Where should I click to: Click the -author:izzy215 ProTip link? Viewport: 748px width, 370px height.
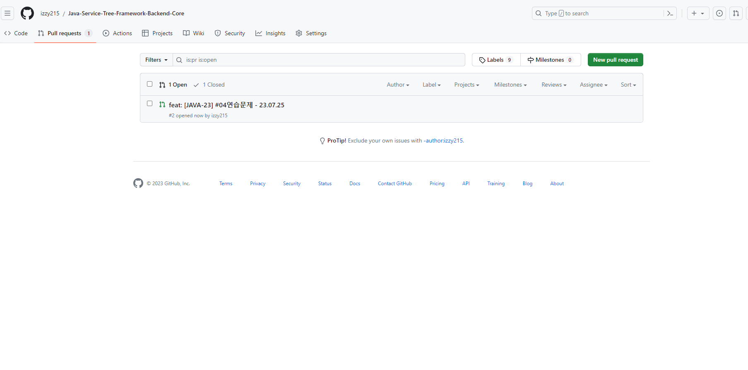pyautogui.click(x=443, y=140)
